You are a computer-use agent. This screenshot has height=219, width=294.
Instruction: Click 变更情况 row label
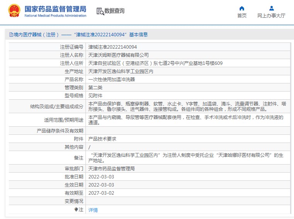[x=74, y=201]
